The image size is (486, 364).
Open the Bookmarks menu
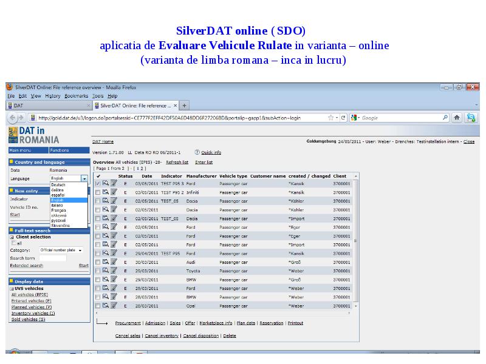(x=77, y=96)
